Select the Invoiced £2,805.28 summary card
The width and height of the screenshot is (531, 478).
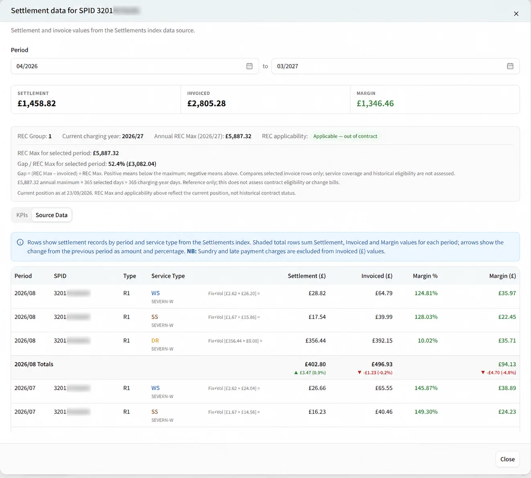[x=265, y=99]
